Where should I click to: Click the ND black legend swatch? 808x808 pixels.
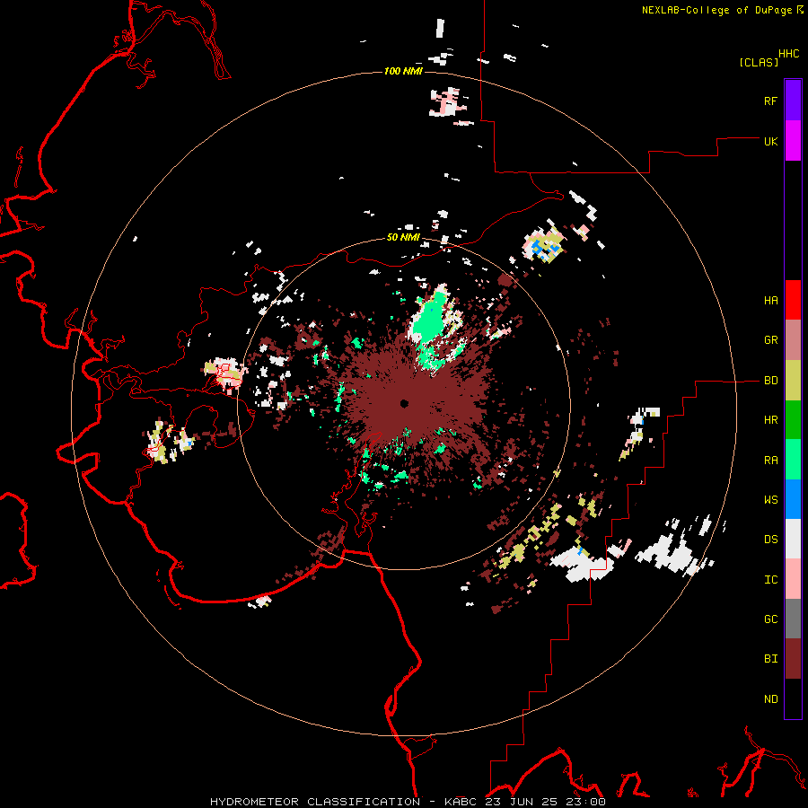tap(793, 698)
